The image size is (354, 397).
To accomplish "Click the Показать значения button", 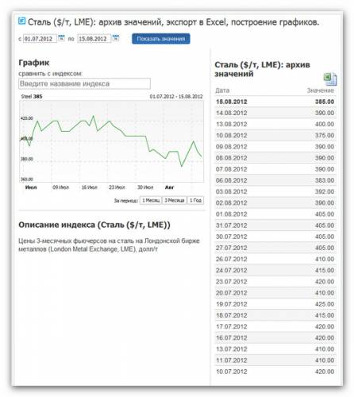I will [161, 39].
